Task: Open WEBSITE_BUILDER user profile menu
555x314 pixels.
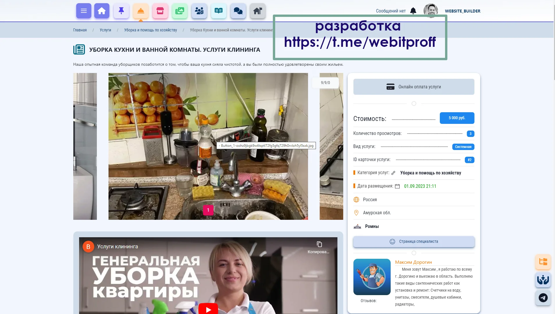Action: 462,11
